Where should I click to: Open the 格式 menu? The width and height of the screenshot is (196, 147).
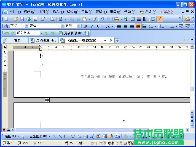point(73,12)
